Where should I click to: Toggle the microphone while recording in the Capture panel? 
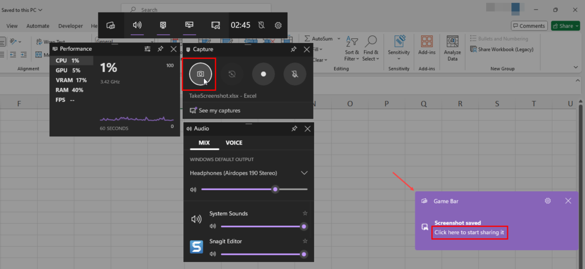(295, 74)
